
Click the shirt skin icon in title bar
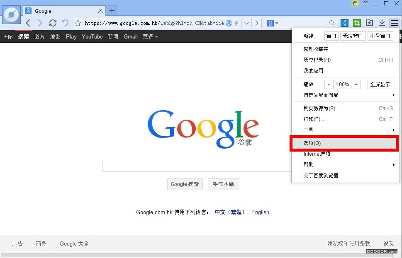point(365,3)
